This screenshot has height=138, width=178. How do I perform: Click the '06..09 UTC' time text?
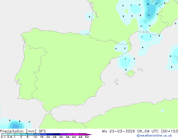coord(148,131)
